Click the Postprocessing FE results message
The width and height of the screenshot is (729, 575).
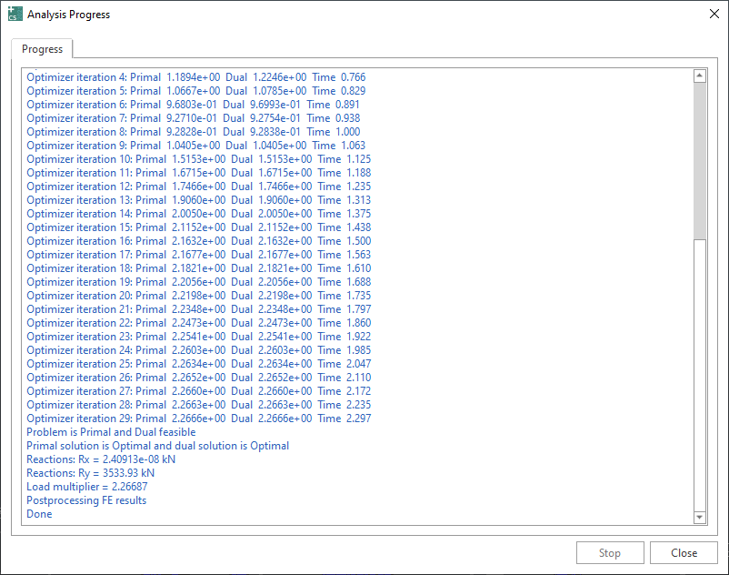coord(85,499)
